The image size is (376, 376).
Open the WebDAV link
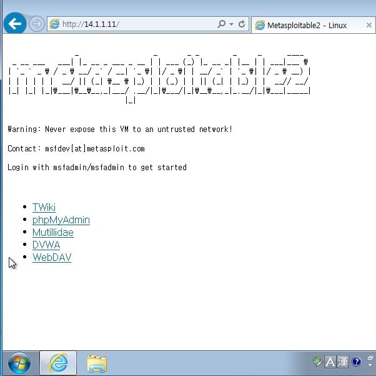52,257
